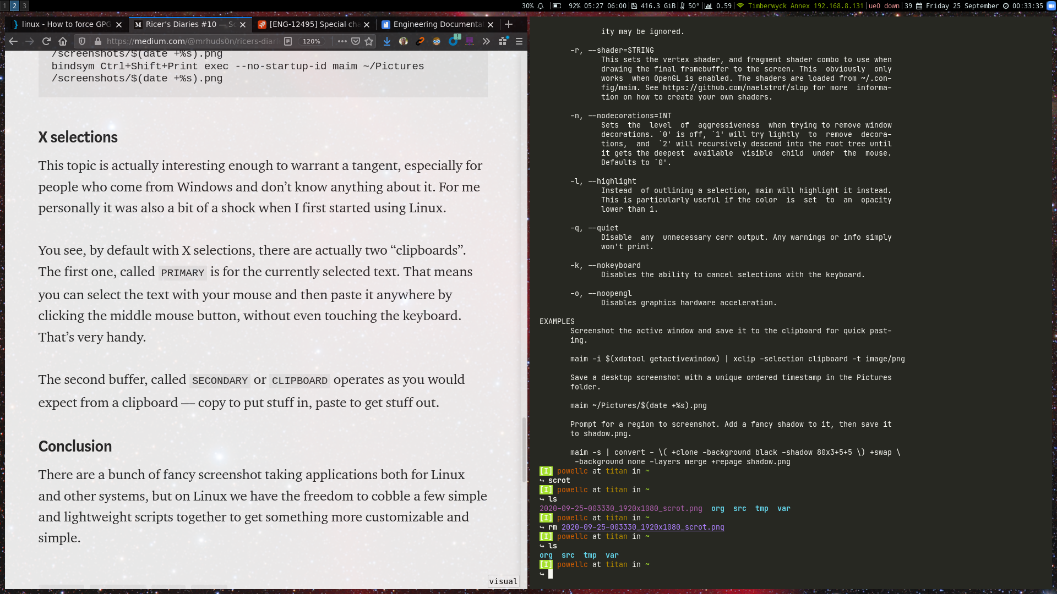Go to the Firefox home page
The image size is (1057, 594).
pyautogui.click(x=63, y=41)
